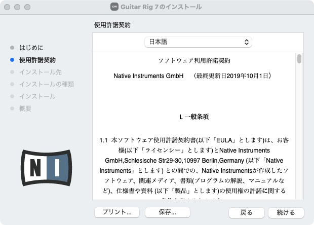Click the 保存... button
Image resolution: width=314 pixels, height=225 pixels.
[168, 212]
